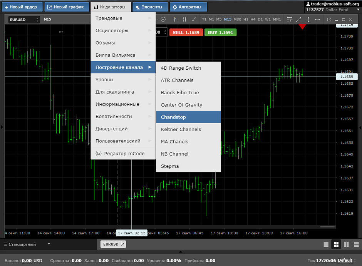Viewport: 362px width, 266px height.
Task: Expand the Дивергенций submenu
Action: [x=123, y=129]
